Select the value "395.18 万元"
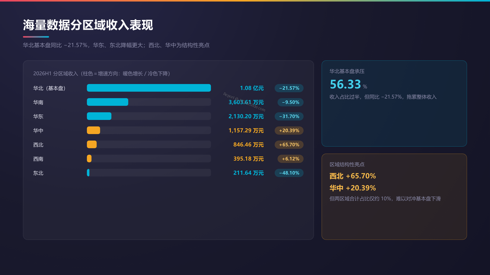Image resolution: width=490 pixels, height=275 pixels. coord(248,159)
